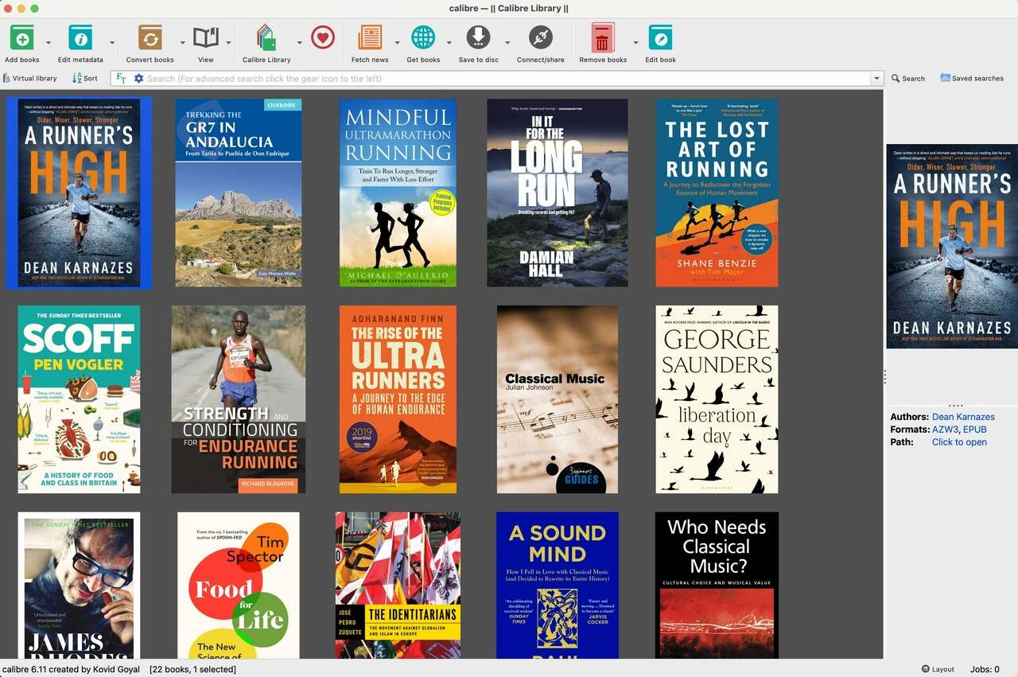Open Saved searches
The width and height of the screenshot is (1018, 677).
(972, 78)
